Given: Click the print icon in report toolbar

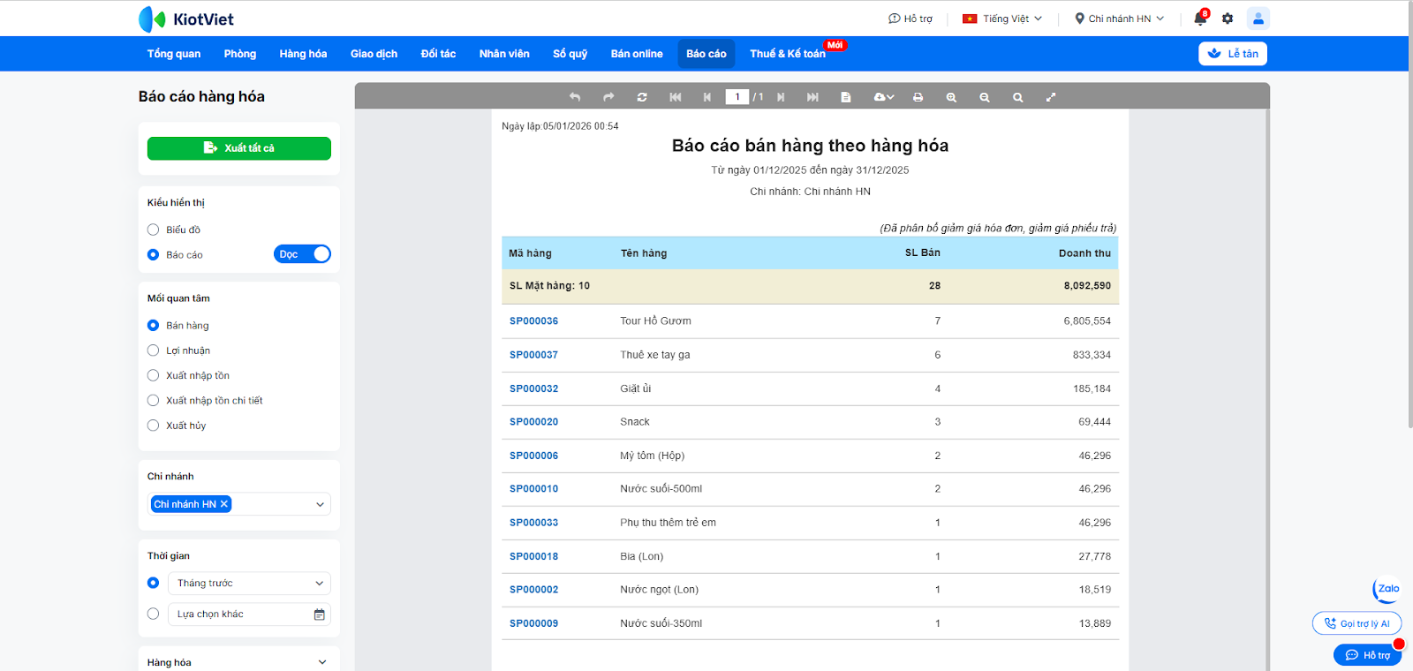Looking at the screenshot, I should [918, 97].
